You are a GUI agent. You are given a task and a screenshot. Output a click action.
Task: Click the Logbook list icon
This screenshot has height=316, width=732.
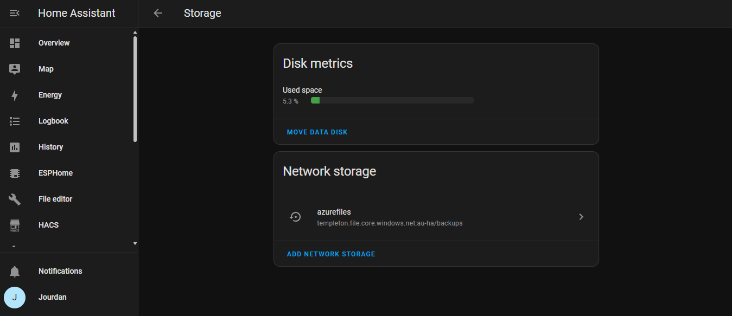coord(15,121)
